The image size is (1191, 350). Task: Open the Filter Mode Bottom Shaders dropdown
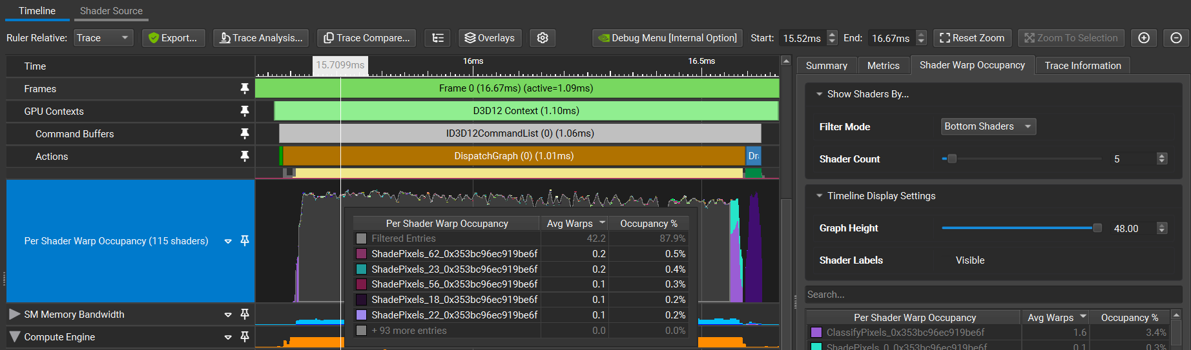pos(988,126)
